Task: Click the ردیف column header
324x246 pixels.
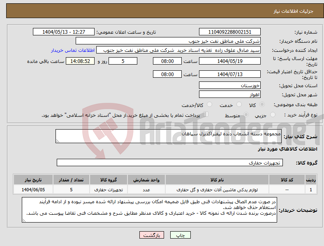Action: tap(311, 180)
